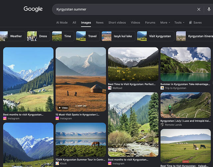Screen dimensions: 213x167
Task: Click the Travel chip thumbnail image
Action: point(81,36)
